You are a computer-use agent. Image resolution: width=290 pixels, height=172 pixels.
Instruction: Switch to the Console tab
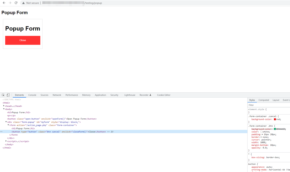[32, 95]
